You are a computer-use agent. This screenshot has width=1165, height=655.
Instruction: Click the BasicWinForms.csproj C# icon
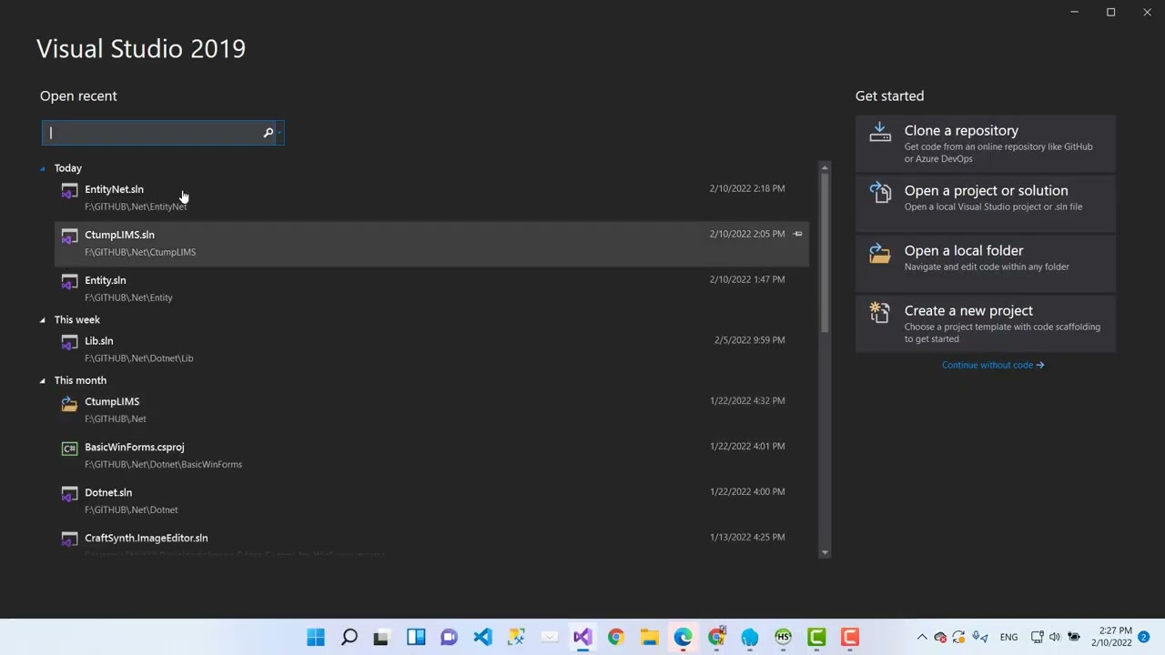pos(69,448)
